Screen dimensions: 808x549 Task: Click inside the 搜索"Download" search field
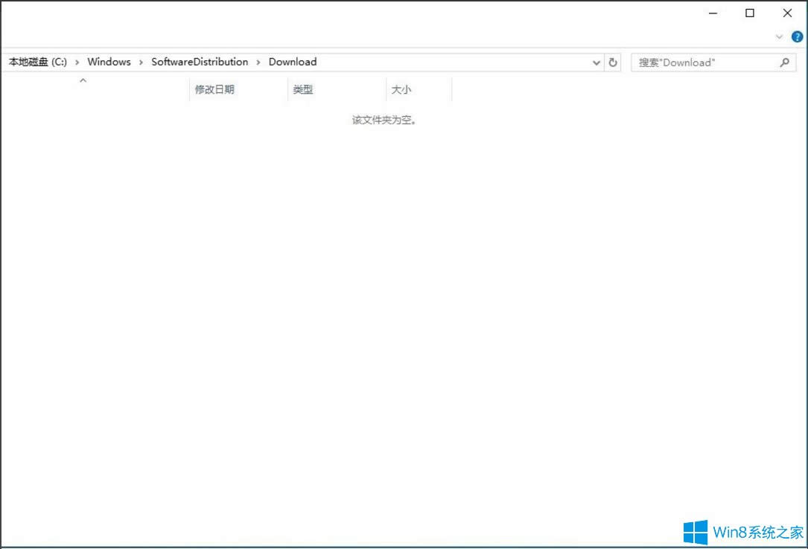(700, 62)
